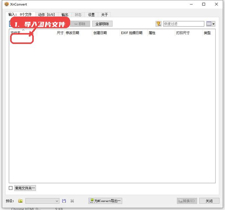
Task: Switch to the 设置 tab
Action: point(91,15)
